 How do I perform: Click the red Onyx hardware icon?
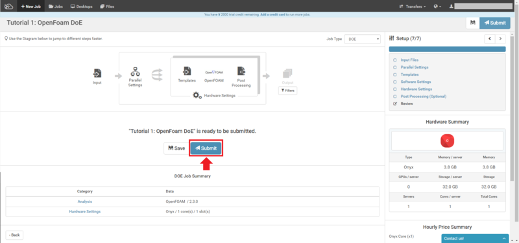[x=447, y=141]
